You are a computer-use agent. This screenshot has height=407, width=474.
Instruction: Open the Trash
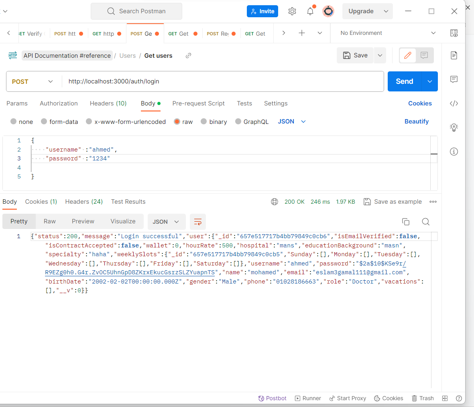(x=423, y=398)
